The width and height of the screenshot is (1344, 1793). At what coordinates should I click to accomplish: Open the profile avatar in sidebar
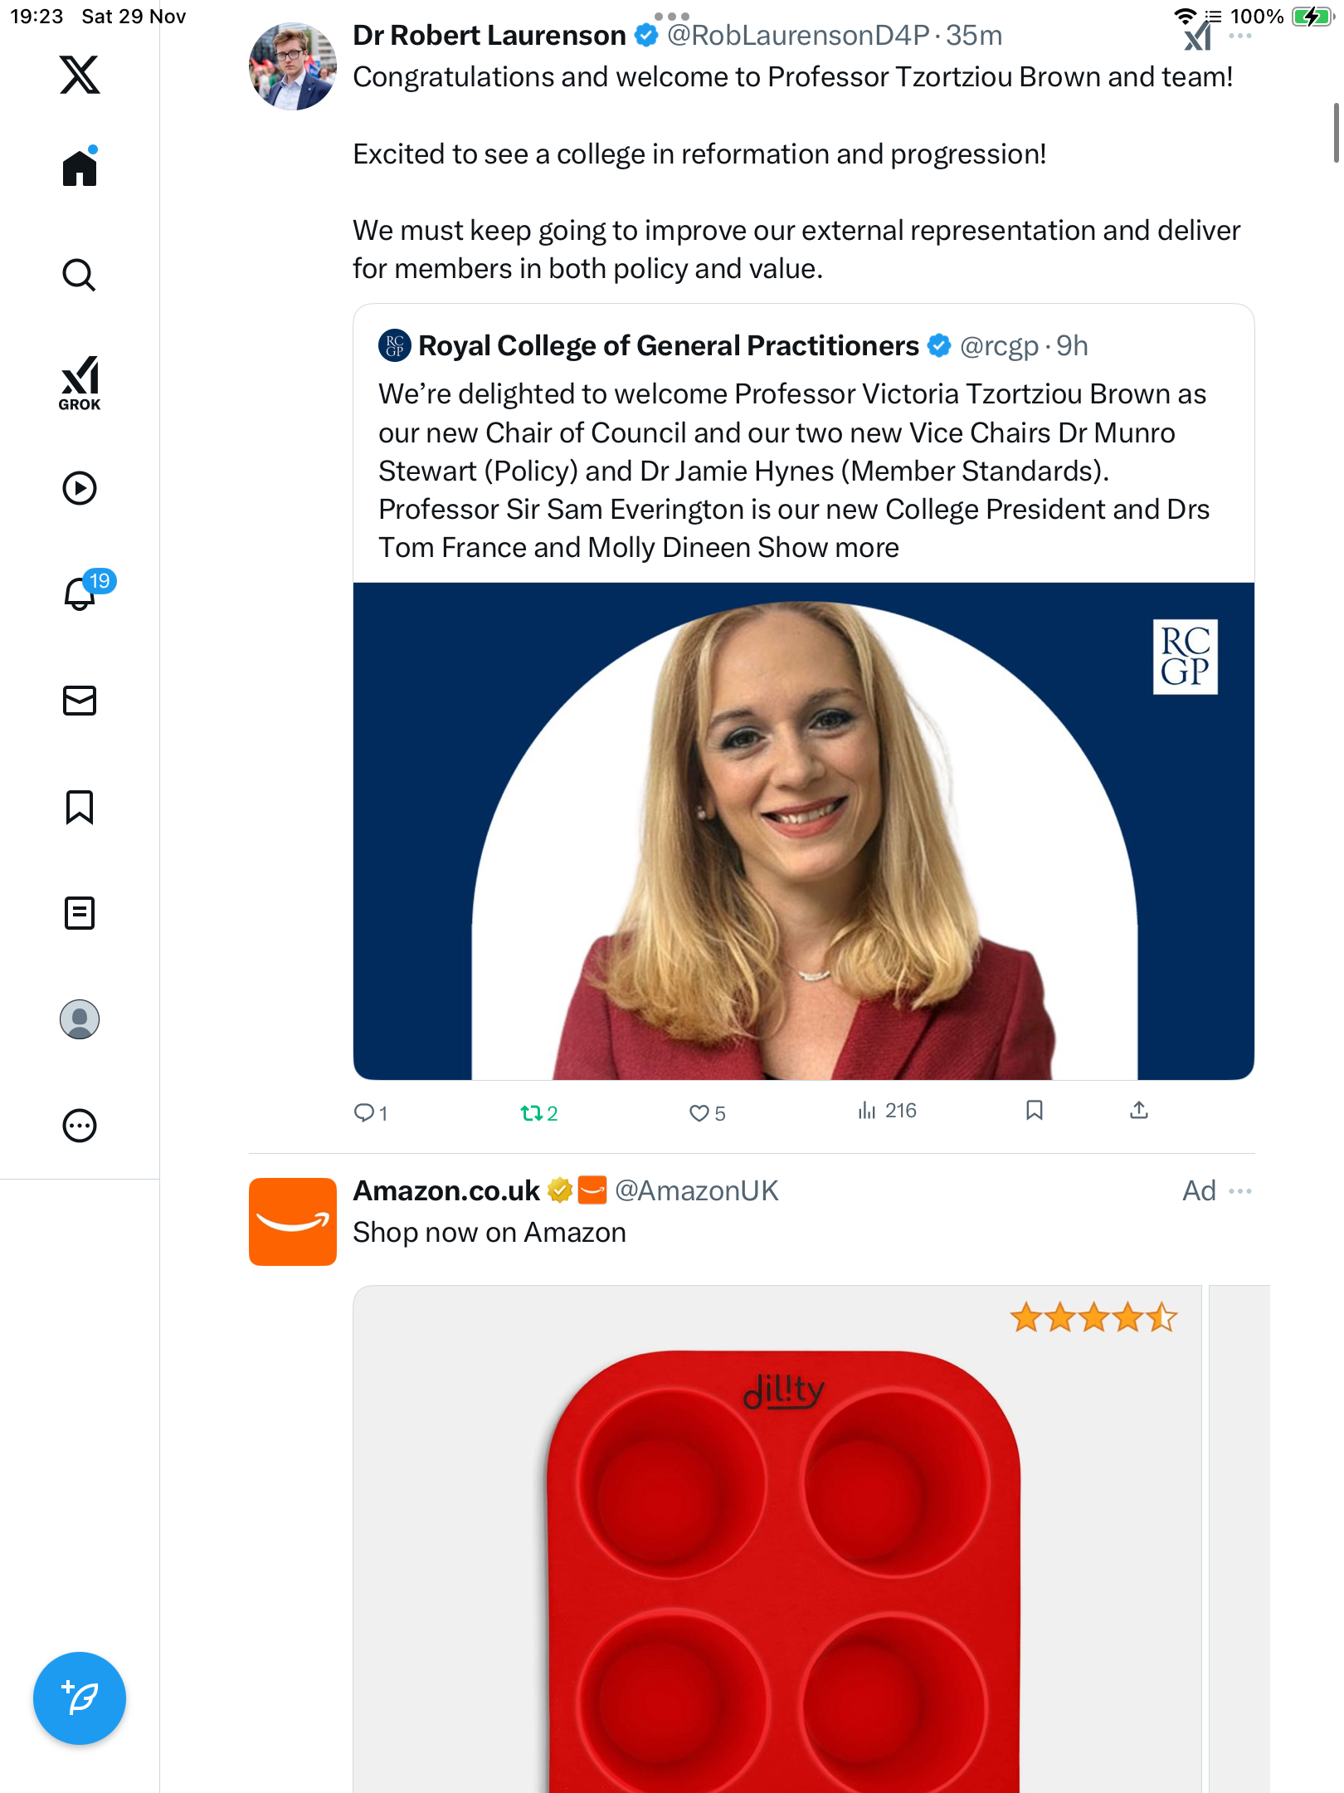(80, 1019)
